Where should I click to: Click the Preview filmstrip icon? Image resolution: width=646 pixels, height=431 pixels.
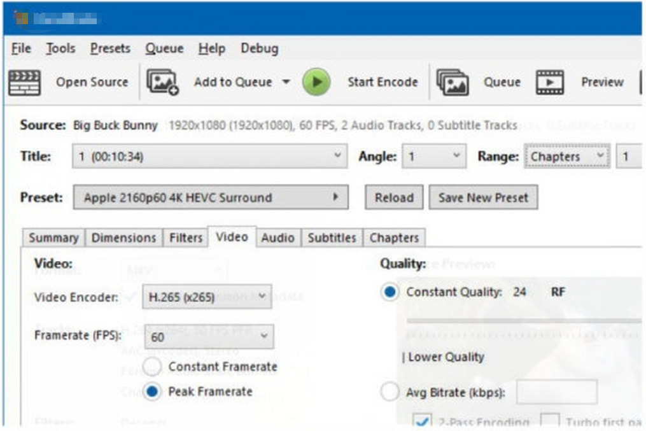tap(550, 82)
